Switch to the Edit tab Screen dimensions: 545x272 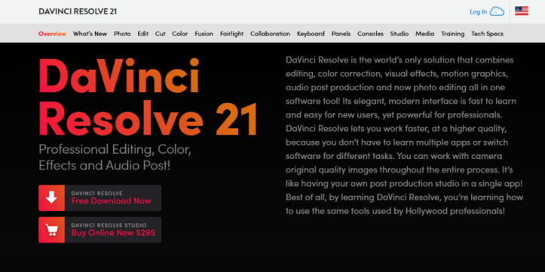(x=143, y=34)
